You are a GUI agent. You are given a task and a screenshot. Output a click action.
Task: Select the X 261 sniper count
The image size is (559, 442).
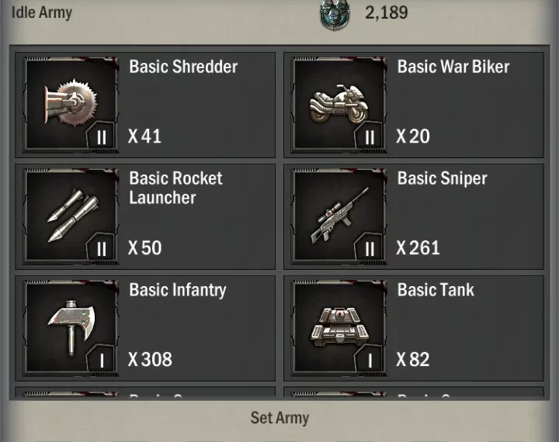click(418, 247)
